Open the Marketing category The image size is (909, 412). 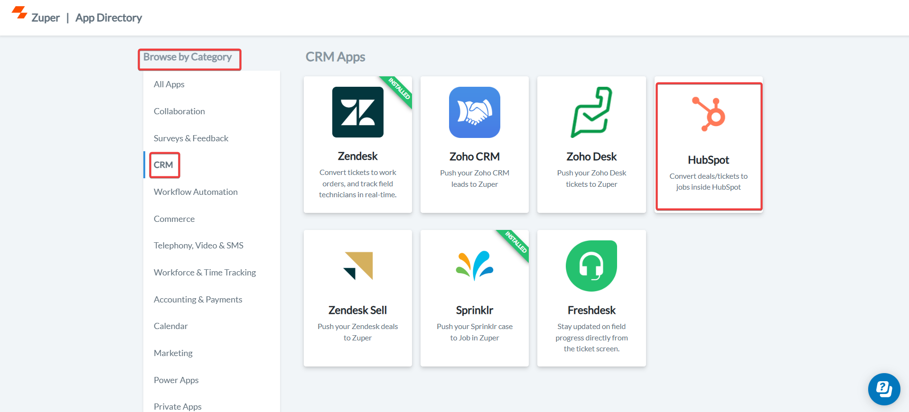click(x=173, y=353)
